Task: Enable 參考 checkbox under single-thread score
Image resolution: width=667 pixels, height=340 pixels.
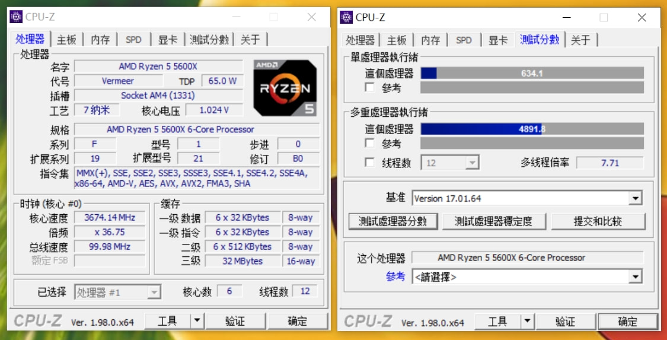Action: 370,88
